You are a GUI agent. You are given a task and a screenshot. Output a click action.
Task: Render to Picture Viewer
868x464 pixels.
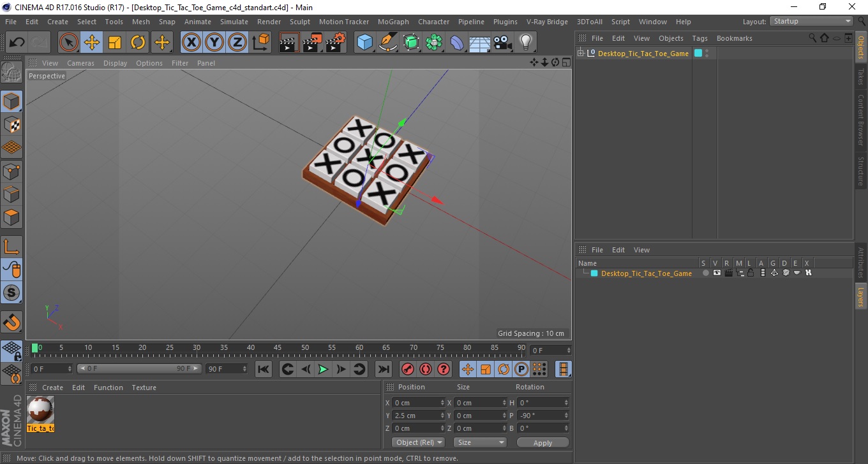(x=312, y=43)
